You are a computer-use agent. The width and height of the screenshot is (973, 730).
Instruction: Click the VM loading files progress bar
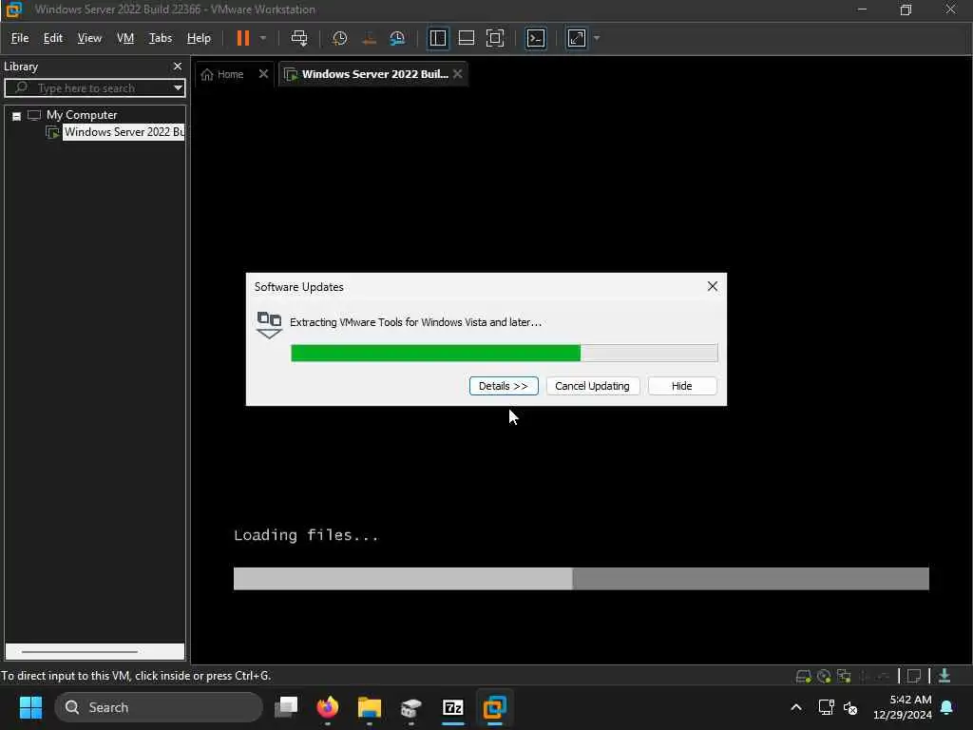click(x=581, y=579)
